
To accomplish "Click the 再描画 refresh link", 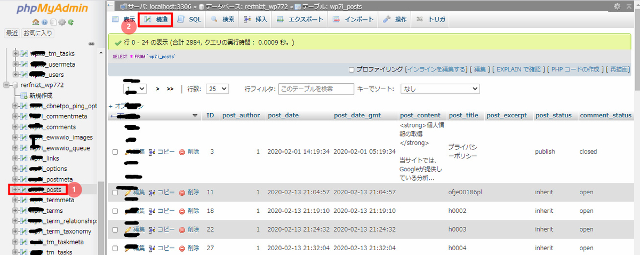I will pyautogui.click(x=620, y=69).
